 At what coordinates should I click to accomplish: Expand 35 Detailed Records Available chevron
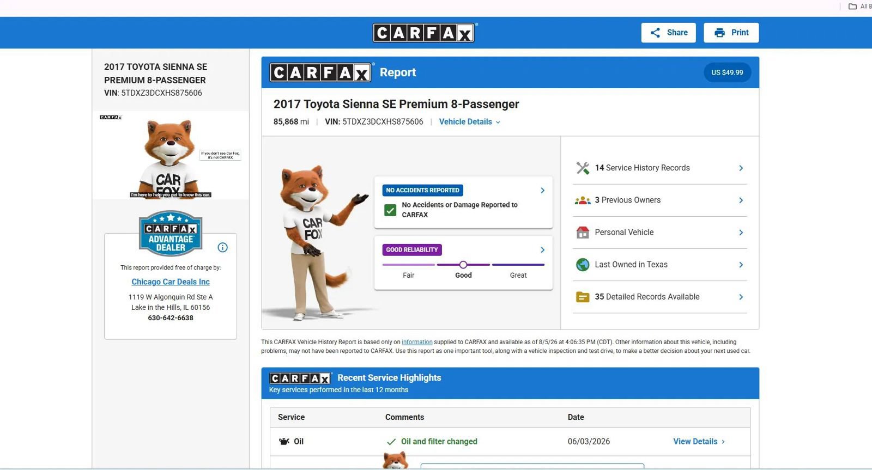741,297
